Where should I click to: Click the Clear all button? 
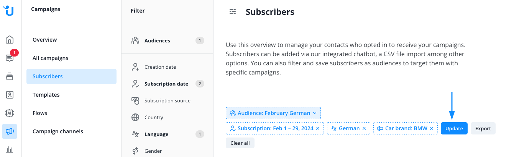240,143
